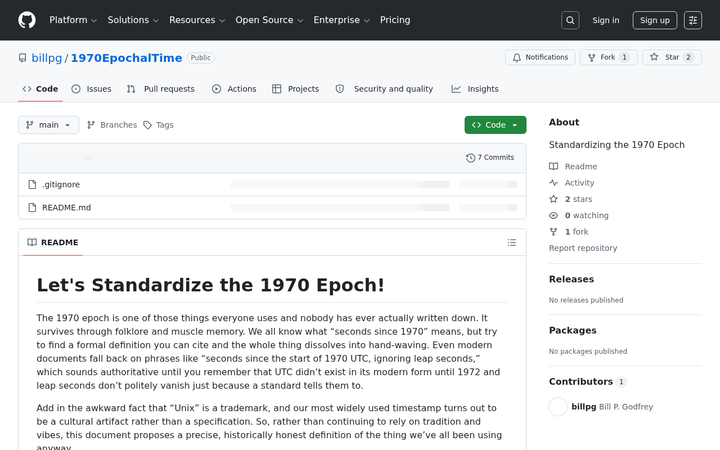This screenshot has width=720, height=450.
Task: Click the Public visibility badge
Action: [x=201, y=58]
